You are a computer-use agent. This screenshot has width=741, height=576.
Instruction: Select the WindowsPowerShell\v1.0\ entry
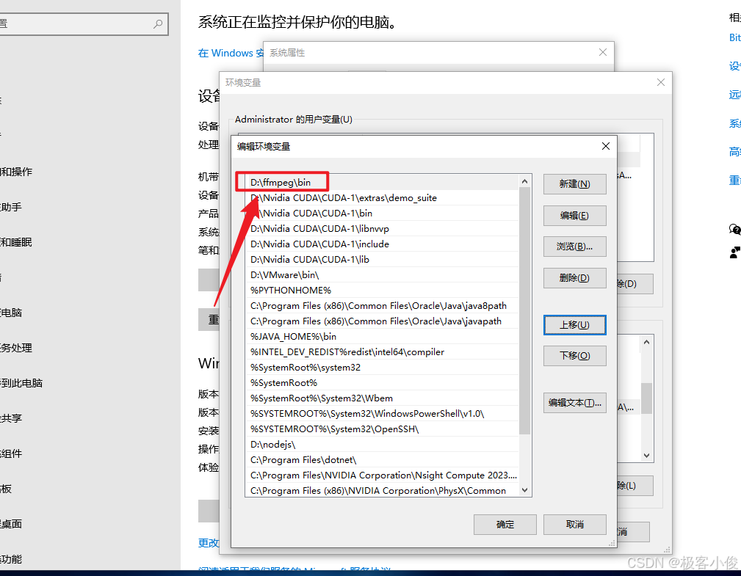[x=382, y=414]
